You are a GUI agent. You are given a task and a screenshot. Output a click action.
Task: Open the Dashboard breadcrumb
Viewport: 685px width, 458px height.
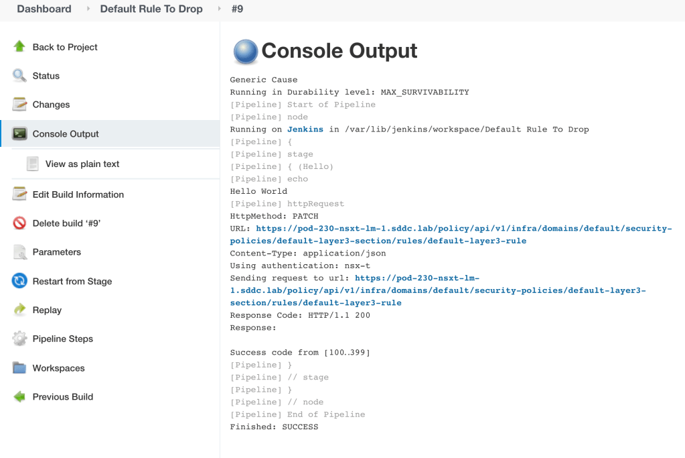click(x=44, y=9)
